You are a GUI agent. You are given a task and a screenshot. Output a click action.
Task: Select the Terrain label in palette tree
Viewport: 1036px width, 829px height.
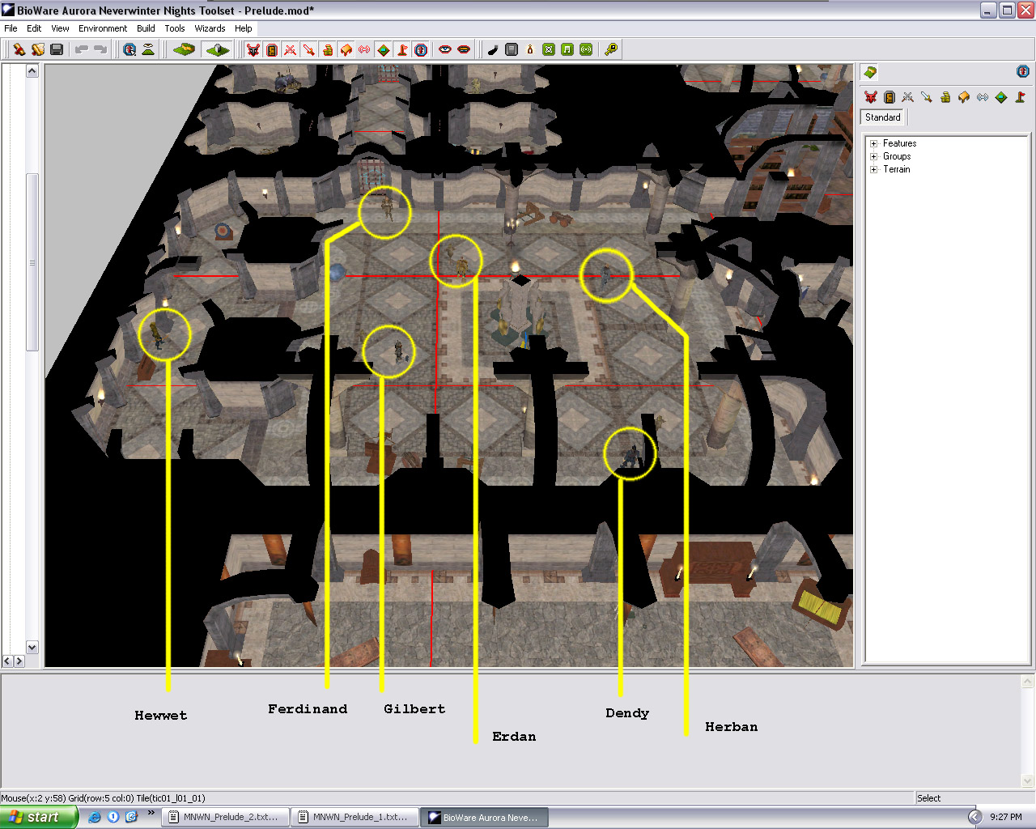tap(896, 169)
